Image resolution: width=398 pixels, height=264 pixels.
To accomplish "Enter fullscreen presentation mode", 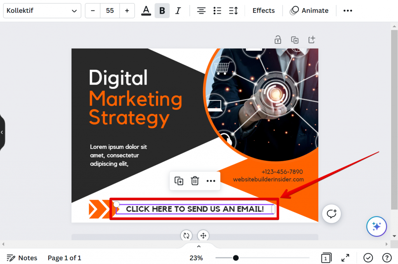I will (345, 258).
